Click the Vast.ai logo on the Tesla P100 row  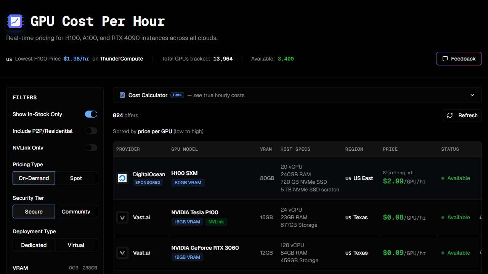pyautogui.click(x=122, y=217)
